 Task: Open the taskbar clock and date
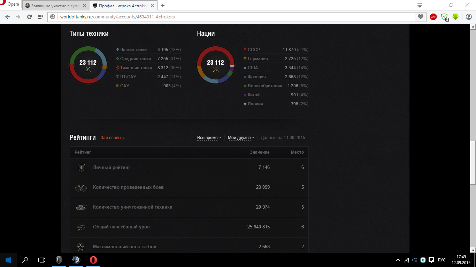click(x=461, y=260)
